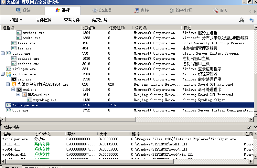Screen dimensions: 257x168
Task: Click the refresh arrows icon
Action: [252, 20]
